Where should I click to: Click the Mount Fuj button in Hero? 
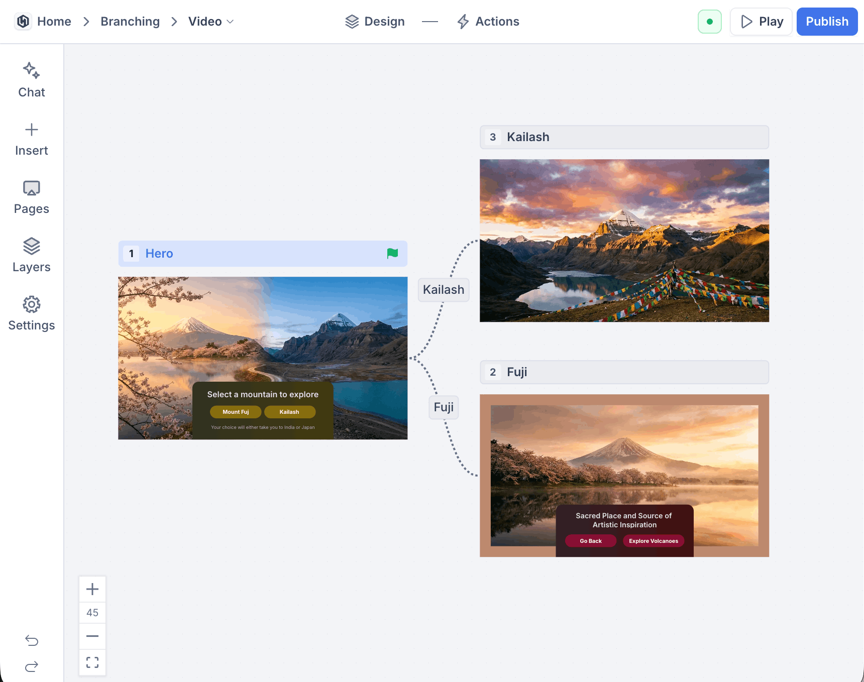[236, 412]
